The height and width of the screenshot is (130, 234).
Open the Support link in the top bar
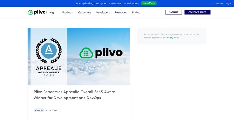[x=219, y=3]
